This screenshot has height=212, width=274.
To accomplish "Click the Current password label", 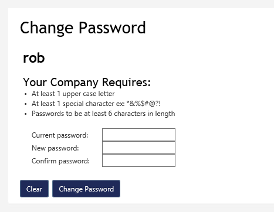I will [60, 135].
